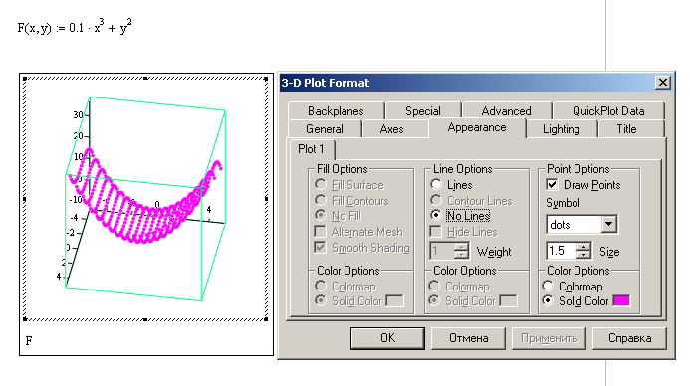
Task: Select Colormap under Fill Color Options
Action: click(x=321, y=287)
